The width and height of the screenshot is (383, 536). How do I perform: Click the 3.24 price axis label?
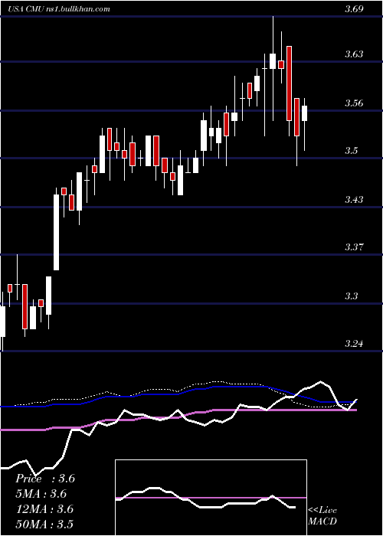(x=354, y=343)
